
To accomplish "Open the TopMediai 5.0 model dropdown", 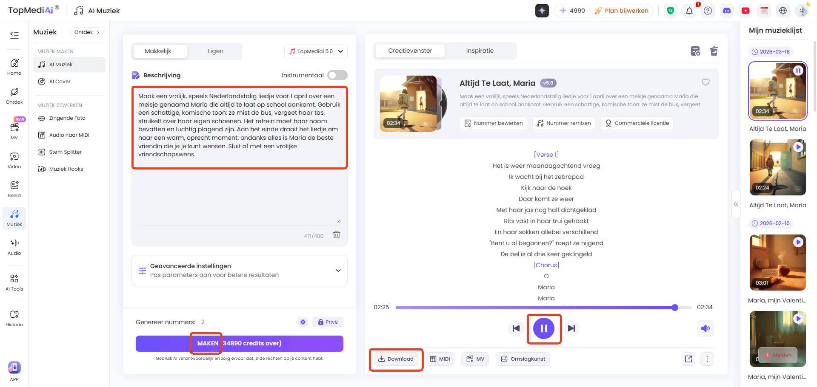I will click(x=315, y=51).
